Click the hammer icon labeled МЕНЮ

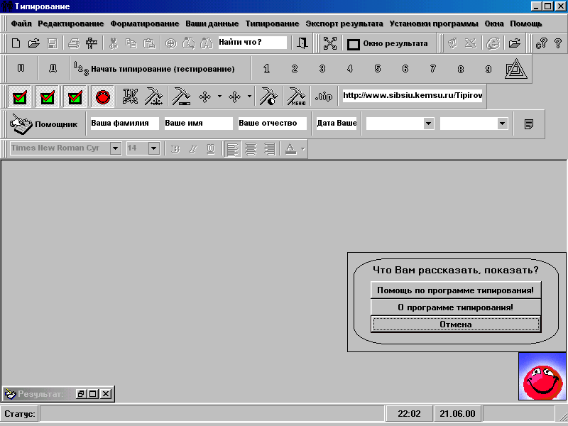pos(297,97)
